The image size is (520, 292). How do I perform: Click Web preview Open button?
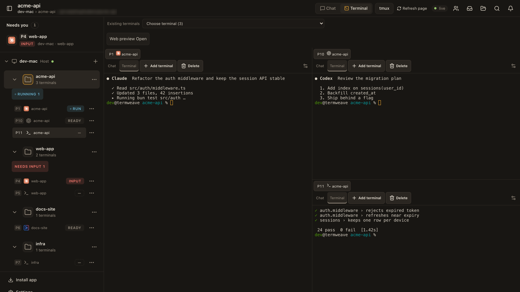[128, 39]
